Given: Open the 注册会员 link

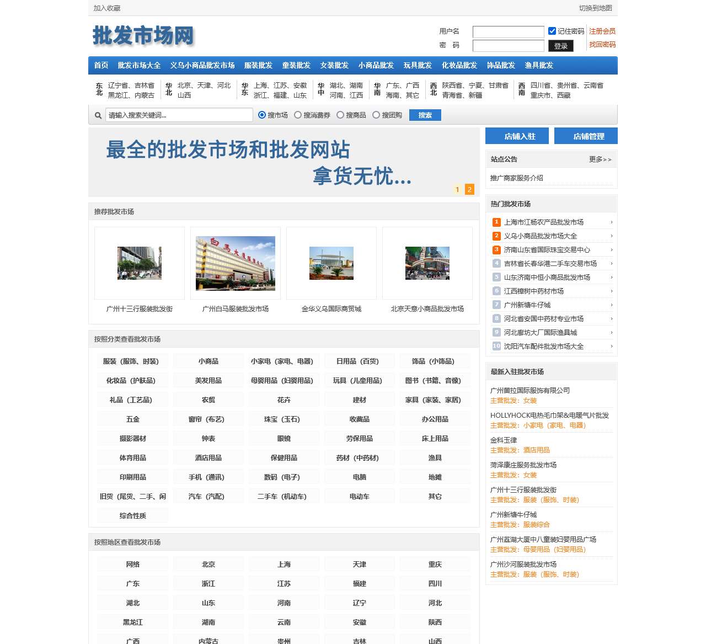Looking at the screenshot, I should tap(602, 31).
